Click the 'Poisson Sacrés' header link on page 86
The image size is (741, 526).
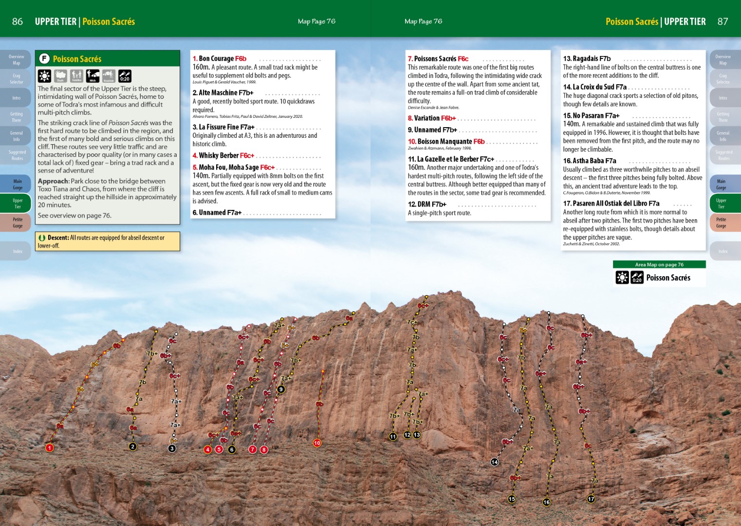pyautogui.click(x=109, y=21)
